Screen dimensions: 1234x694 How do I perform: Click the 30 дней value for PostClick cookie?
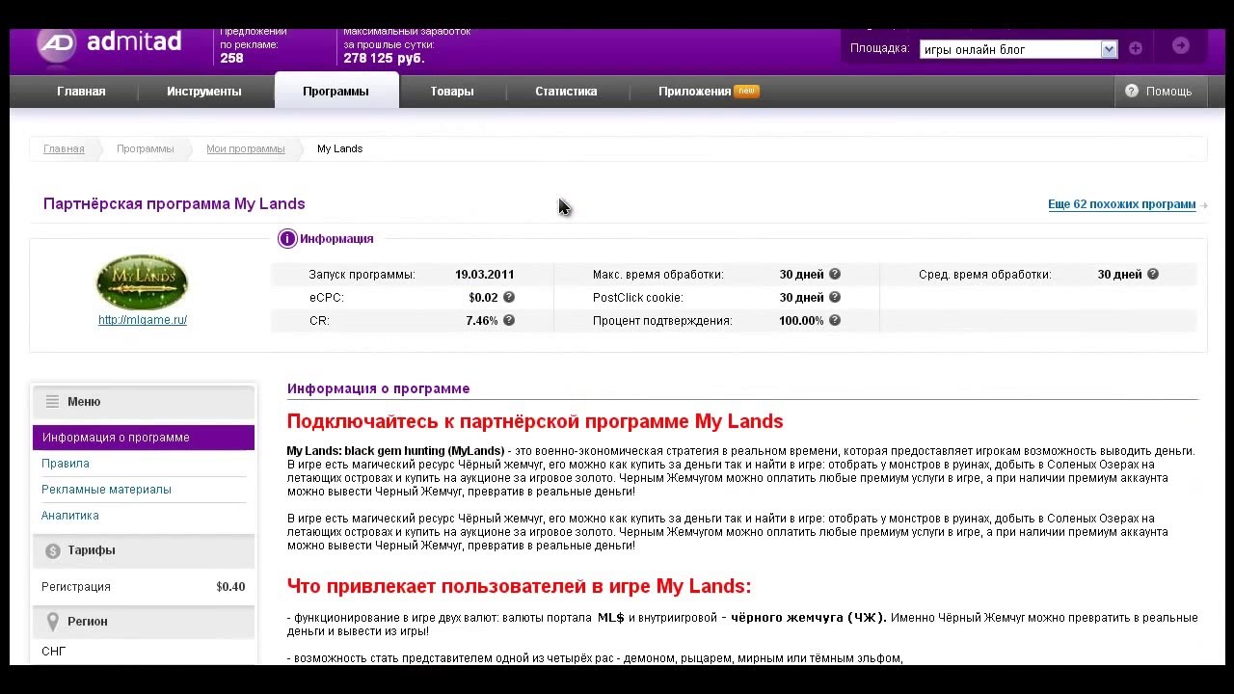coord(802,298)
